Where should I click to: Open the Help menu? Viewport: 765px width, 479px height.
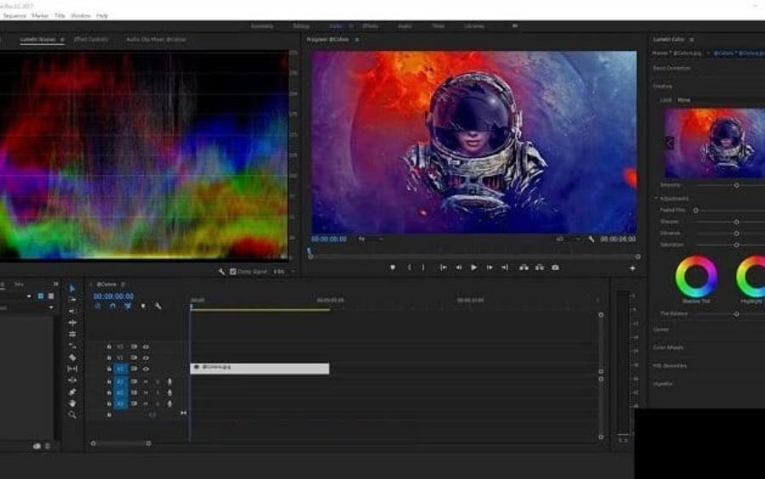pyautogui.click(x=102, y=15)
